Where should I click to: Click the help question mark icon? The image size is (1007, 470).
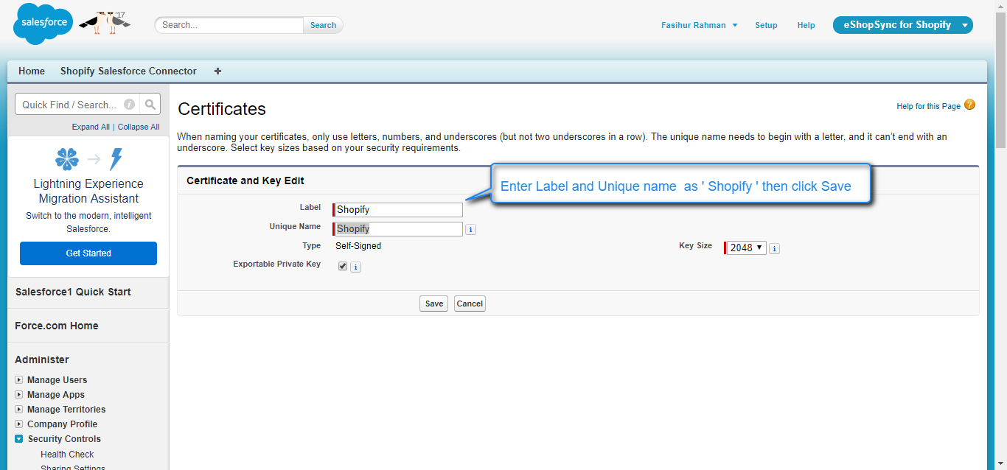(969, 105)
